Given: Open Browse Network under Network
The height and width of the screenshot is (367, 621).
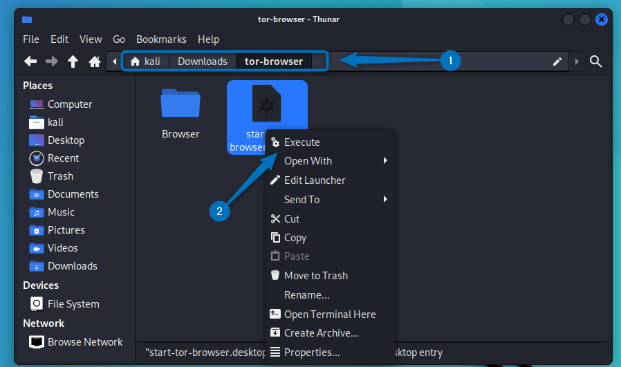Looking at the screenshot, I should [75, 342].
